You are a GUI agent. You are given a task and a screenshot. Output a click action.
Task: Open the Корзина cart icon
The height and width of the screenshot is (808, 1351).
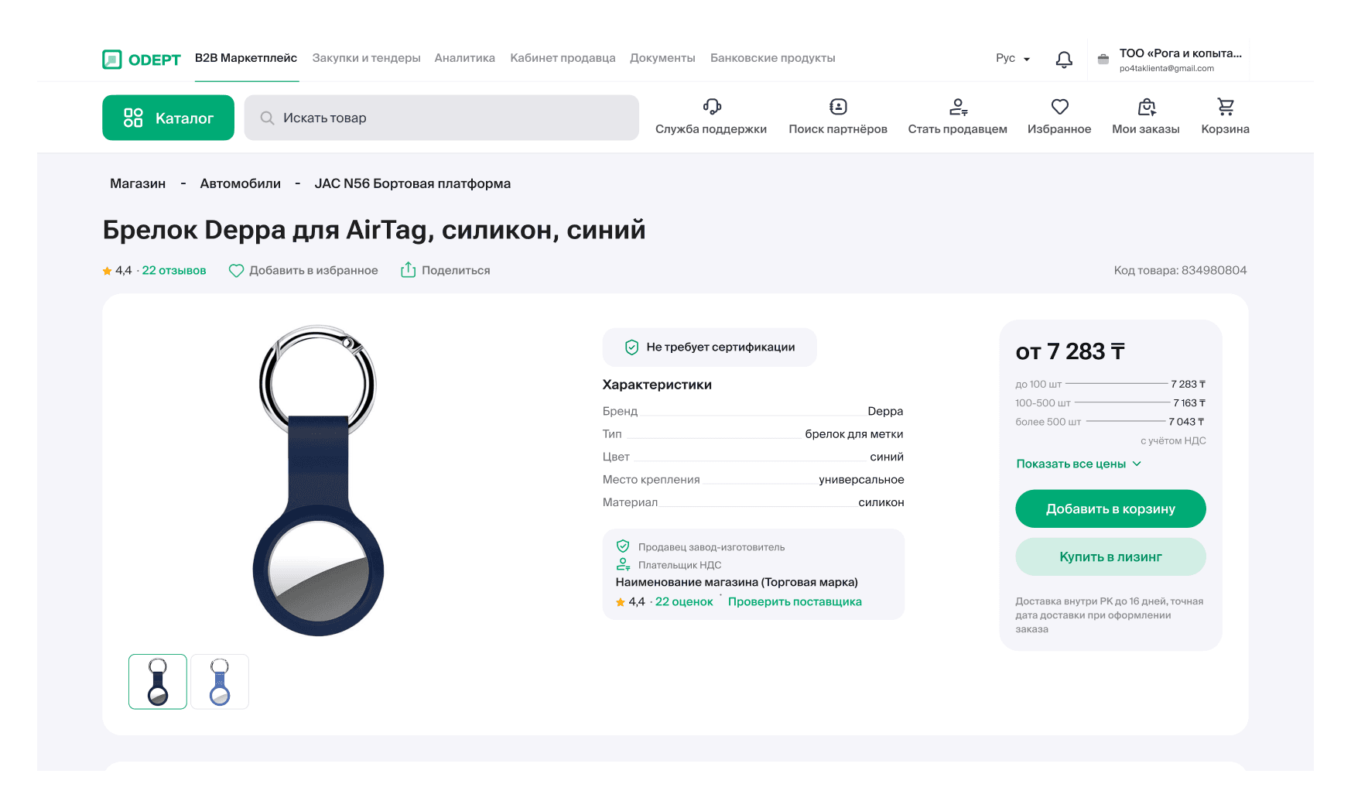click(1226, 106)
